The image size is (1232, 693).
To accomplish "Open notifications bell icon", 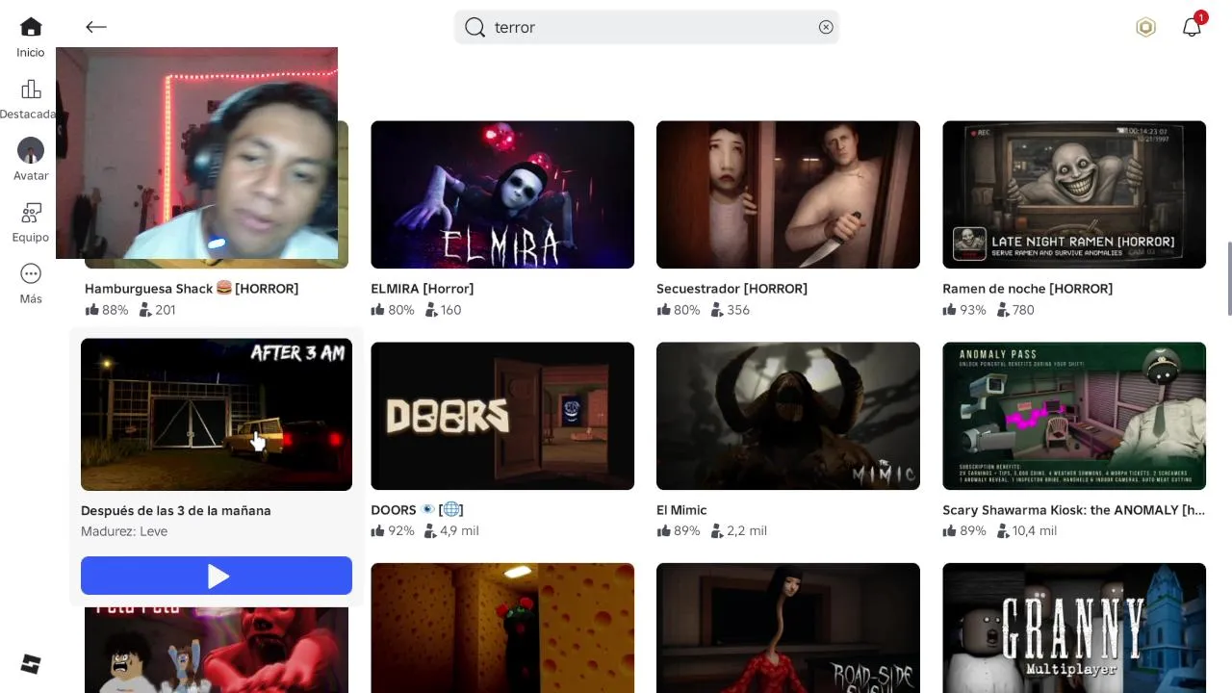I will [1192, 27].
